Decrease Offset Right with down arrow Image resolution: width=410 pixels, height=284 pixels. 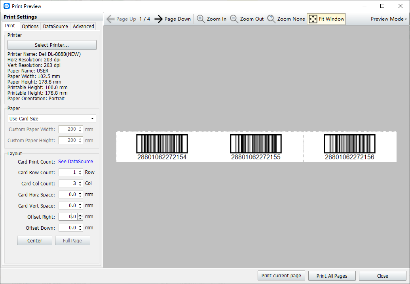click(80, 219)
